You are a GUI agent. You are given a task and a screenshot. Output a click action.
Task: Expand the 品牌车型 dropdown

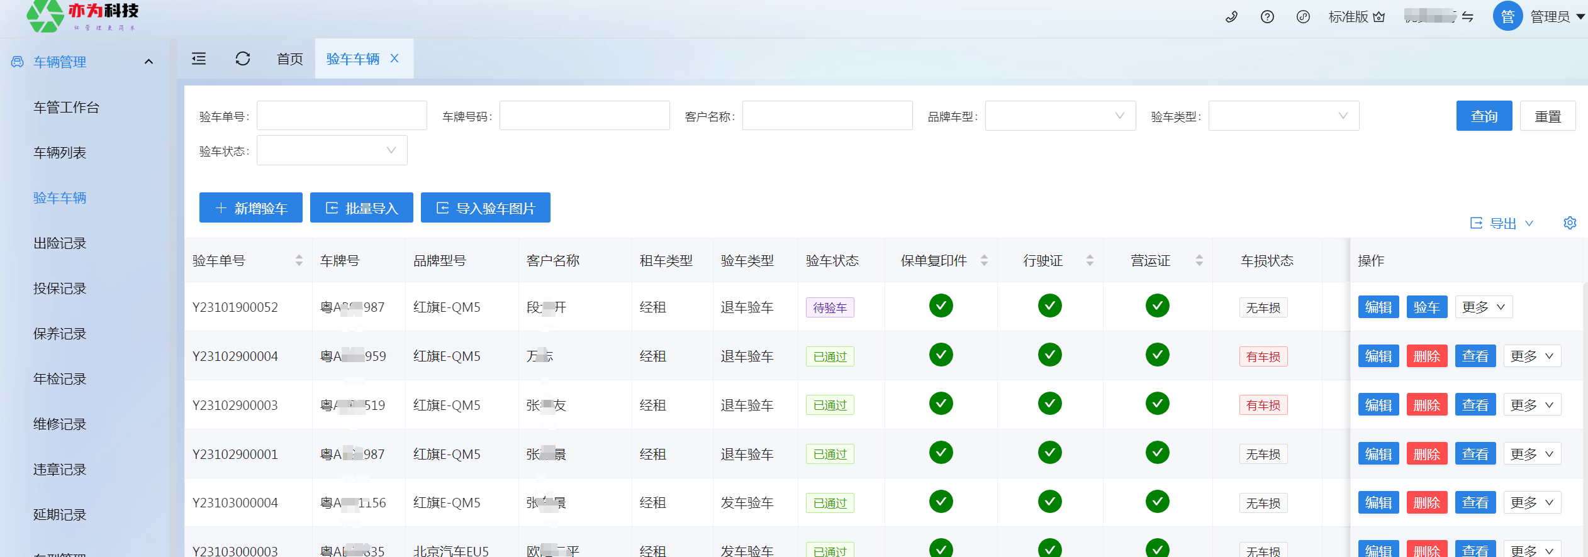click(1060, 116)
